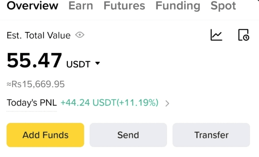Switch to the Spot tab
Viewport: 259px width, 157px height.
click(x=223, y=6)
